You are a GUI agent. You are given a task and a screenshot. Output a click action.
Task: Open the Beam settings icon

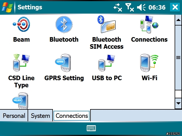point(21,24)
